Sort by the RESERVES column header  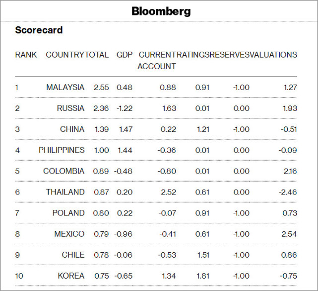[x=230, y=55]
